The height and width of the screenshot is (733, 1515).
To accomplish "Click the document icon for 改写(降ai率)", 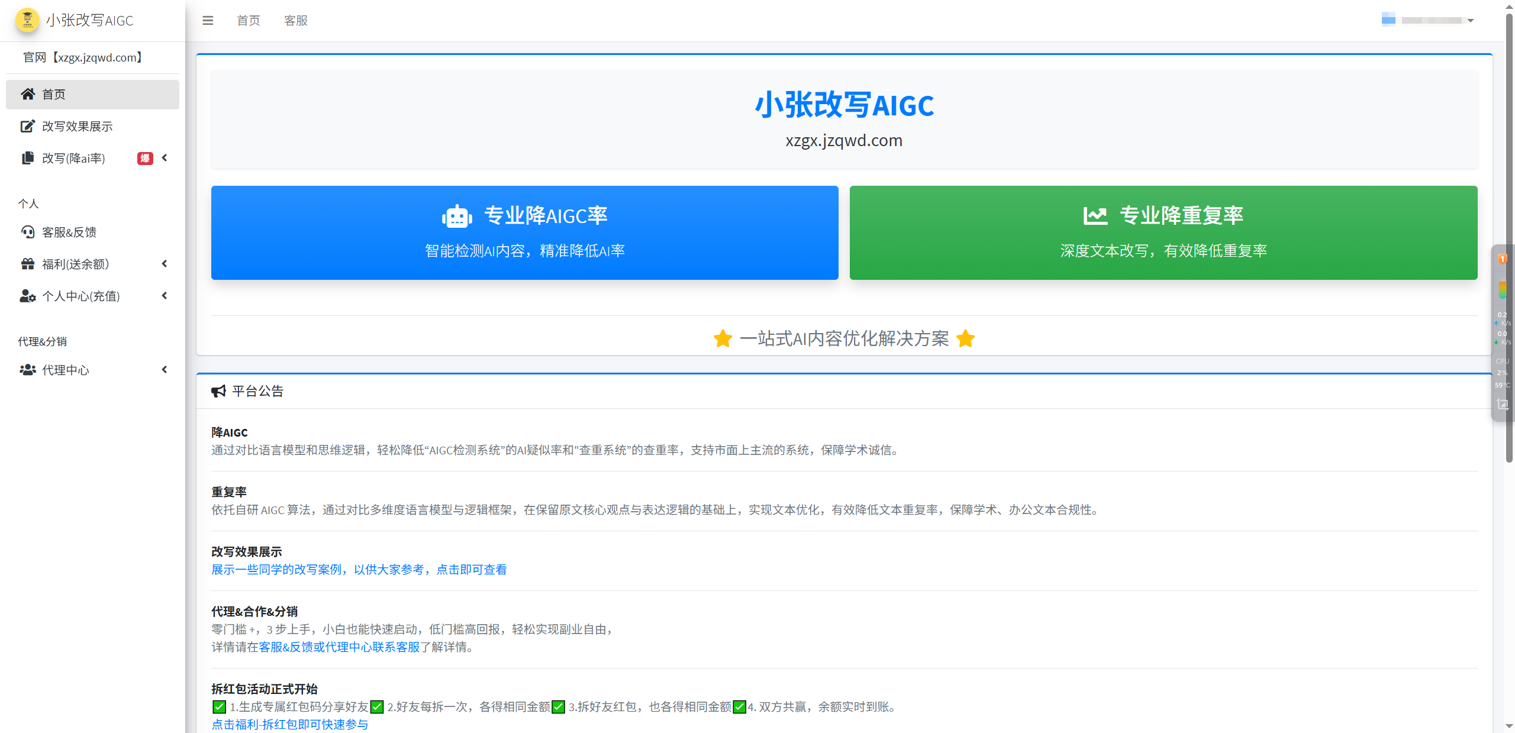I will pyautogui.click(x=27, y=158).
